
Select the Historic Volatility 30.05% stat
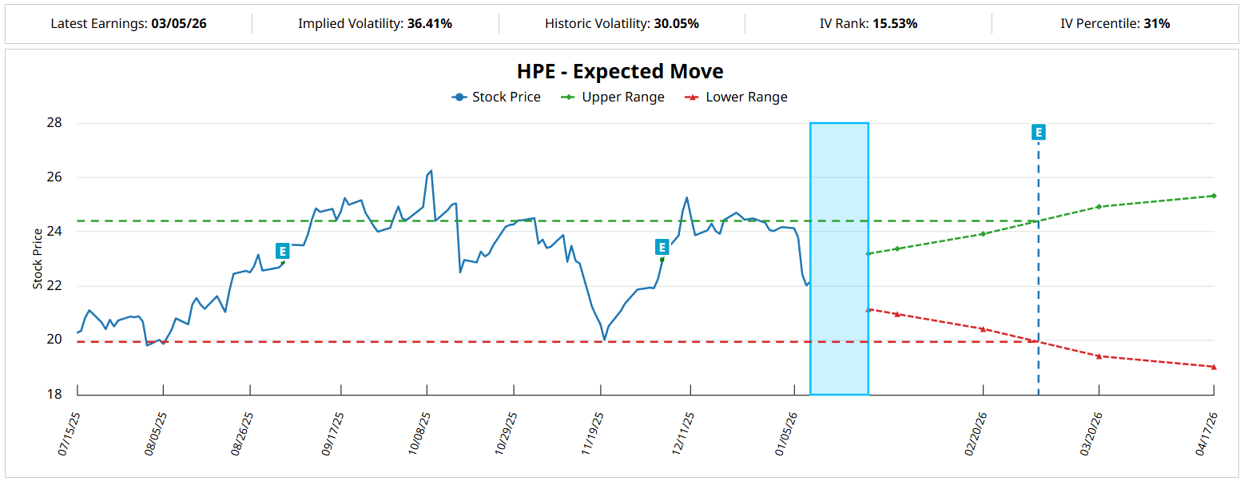tap(622, 24)
